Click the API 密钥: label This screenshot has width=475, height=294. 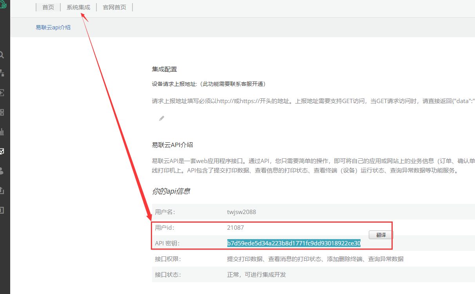point(167,243)
